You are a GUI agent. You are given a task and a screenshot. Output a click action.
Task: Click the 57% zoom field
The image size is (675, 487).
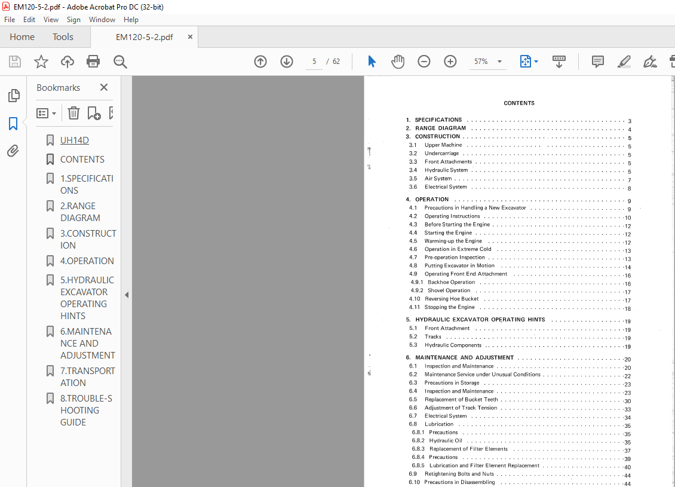pos(481,62)
